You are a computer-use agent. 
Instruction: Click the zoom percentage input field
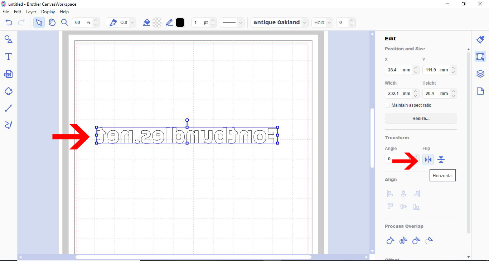[82, 22]
